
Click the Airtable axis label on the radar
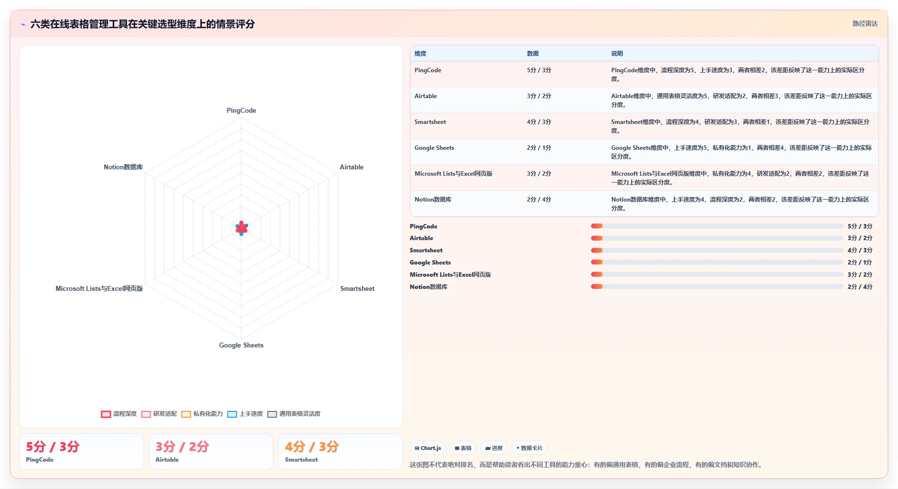pos(351,167)
